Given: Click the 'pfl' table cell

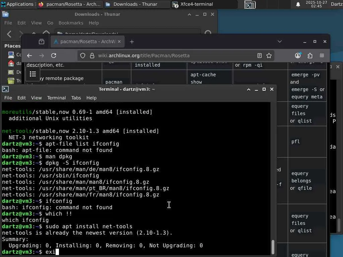Looking at the screenshot, I should point(295,142).
